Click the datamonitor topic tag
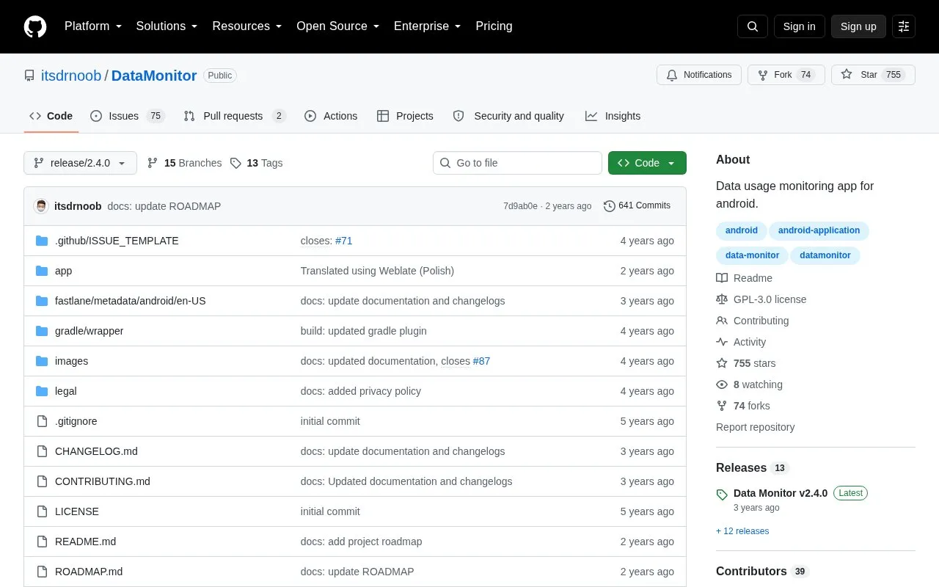 tap(825, 255)
